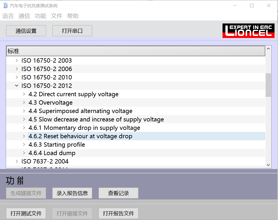This screenshot has height=220, width=278.
Task: Expand ISO 7637-2 2004 node
Action: (17, 161)
